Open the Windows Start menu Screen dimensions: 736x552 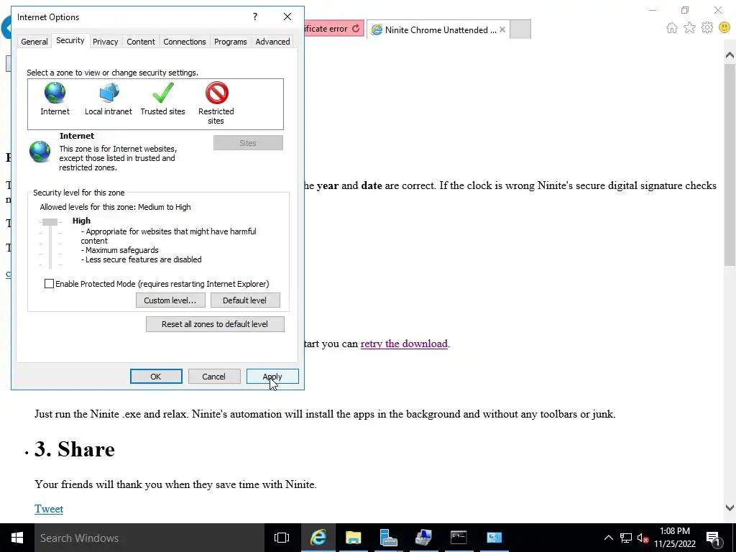17,538
